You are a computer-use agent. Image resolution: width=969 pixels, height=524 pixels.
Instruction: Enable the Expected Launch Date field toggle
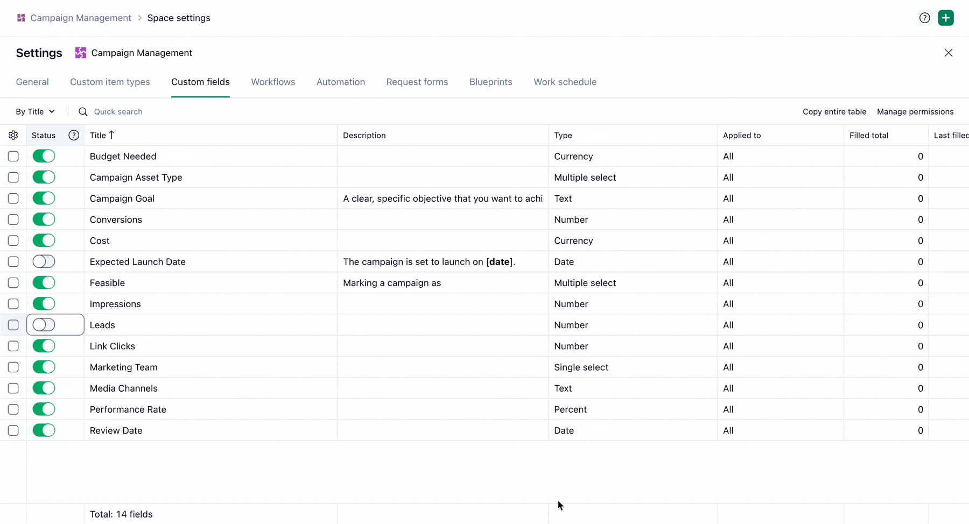click(44, 261)
